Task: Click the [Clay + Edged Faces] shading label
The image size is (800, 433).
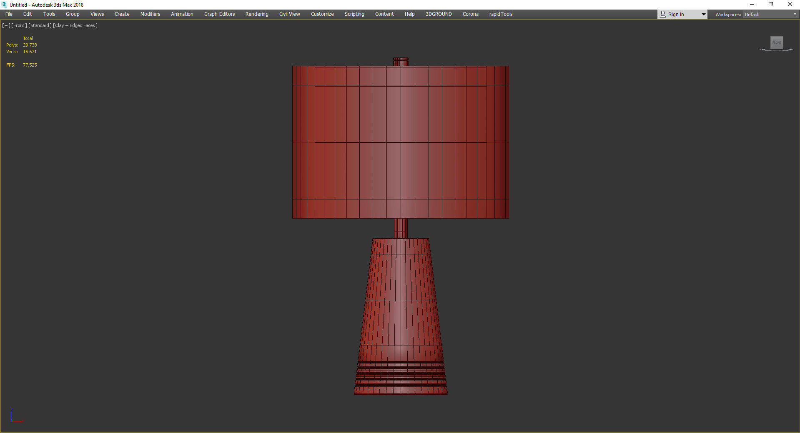Action: tap(75, 25)
